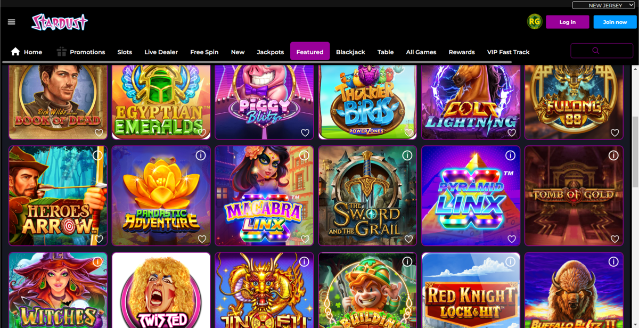Image resolution: width=639 pixels, height=328 pixels.
Task: Open the Home navigation item
Action: click(27, 52)
